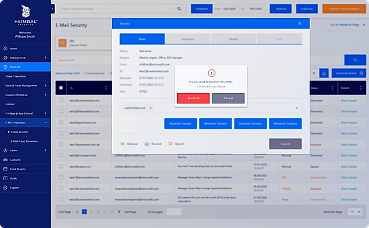Viewport: 369px width, 228px height.
Task: Switch to the Header tab
Action: [233, 39]
